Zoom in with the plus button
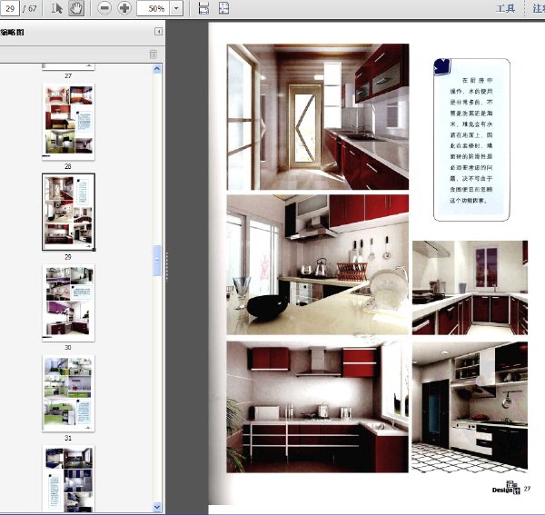545x515 pixels. (x=124, y=8)
